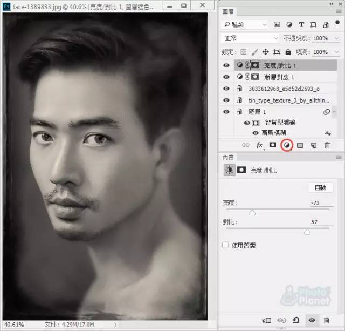Click the fx layer style icon
The height and width of the screenshot is (331, 345).
(259, 145)
